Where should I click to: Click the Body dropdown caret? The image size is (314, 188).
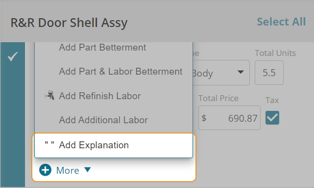coord(241,72)
